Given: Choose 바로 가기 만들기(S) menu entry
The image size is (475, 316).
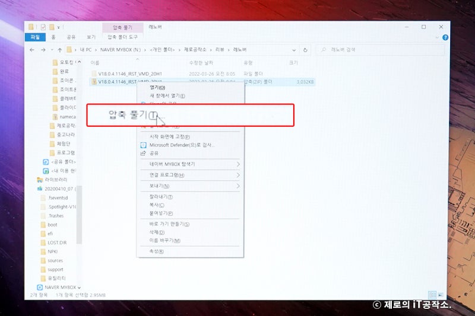Looking at the screenshot, I should pyautogui.click(x=169, y=224).
